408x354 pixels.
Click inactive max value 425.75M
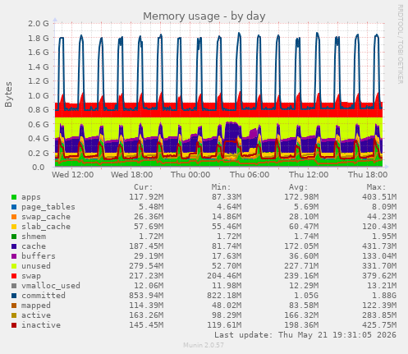click(x=379, y=325)
